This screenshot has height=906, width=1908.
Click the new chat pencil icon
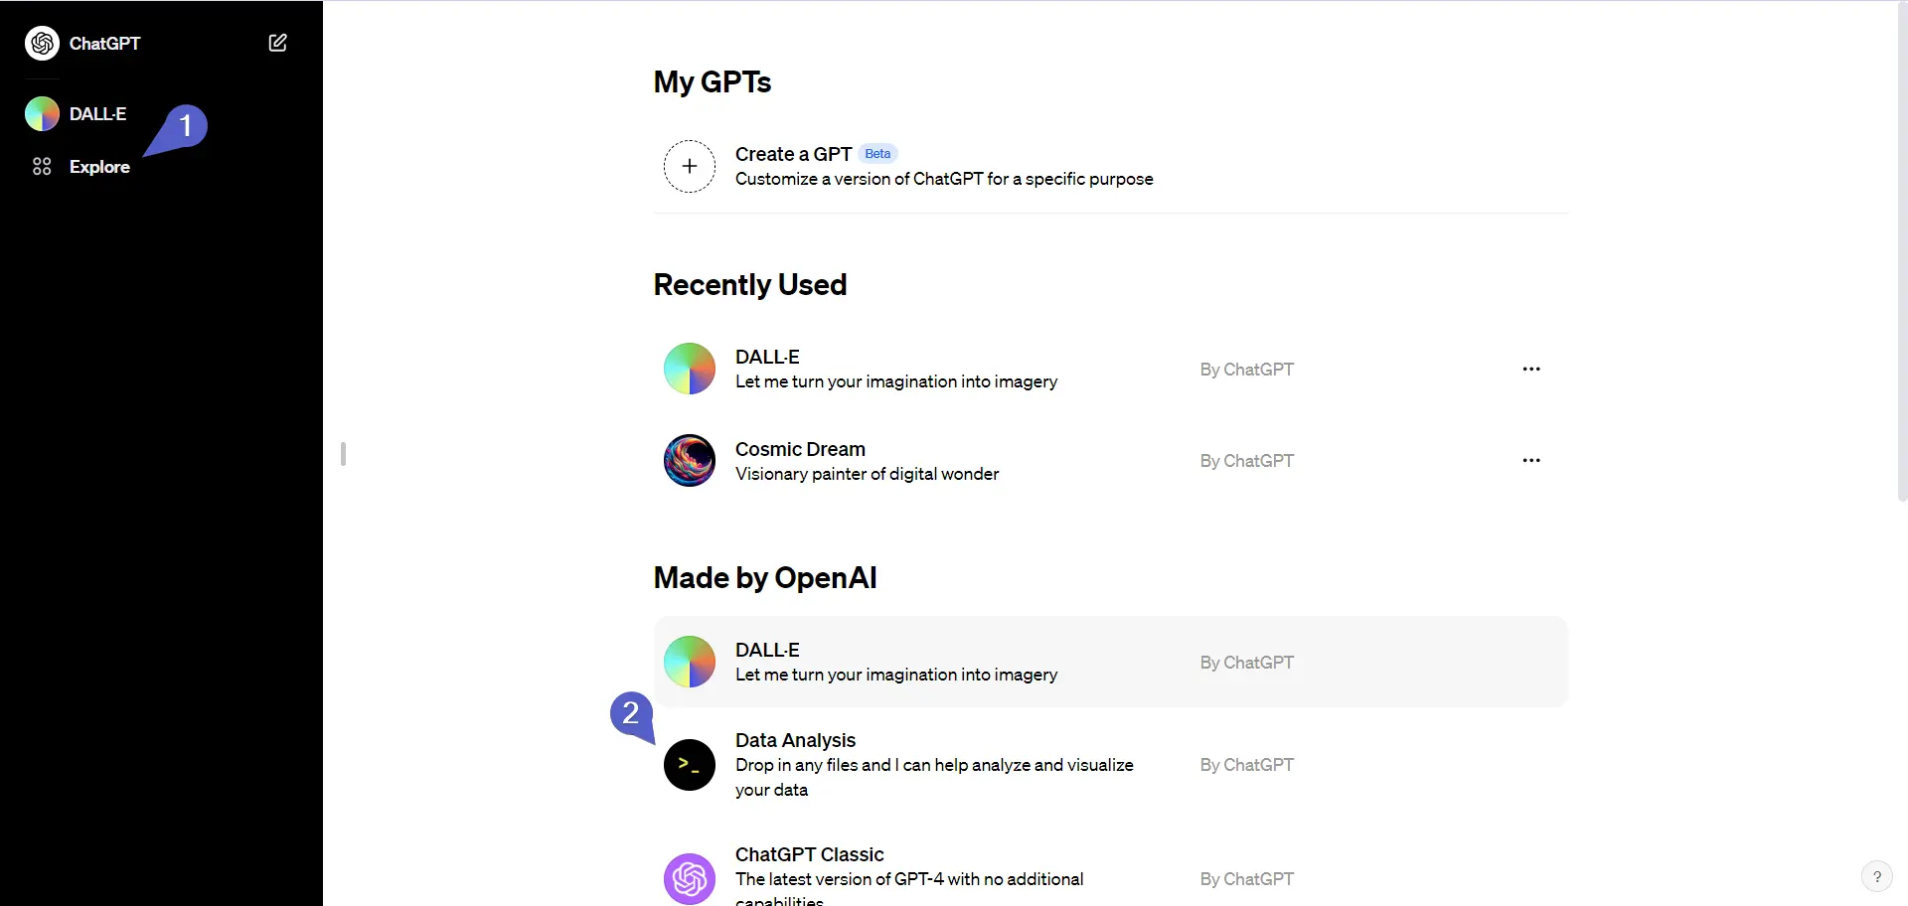(x=278, y=43)
